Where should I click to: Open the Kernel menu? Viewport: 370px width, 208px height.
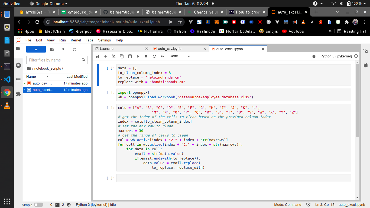click(x=76, y=40)
